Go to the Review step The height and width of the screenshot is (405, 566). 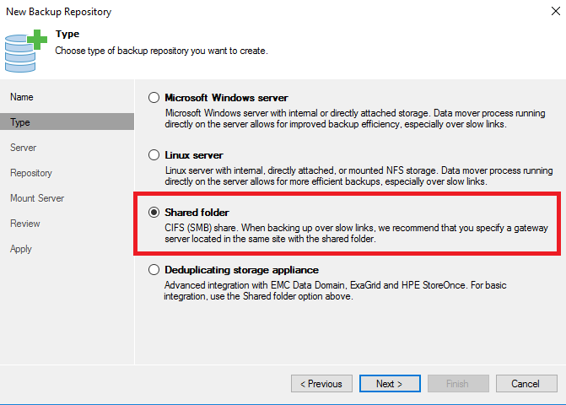click(25, 224)
